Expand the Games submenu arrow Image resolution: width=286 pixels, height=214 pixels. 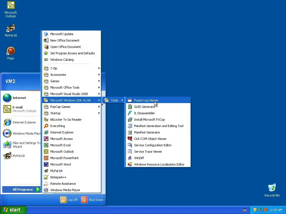click(x=99, y=81)
